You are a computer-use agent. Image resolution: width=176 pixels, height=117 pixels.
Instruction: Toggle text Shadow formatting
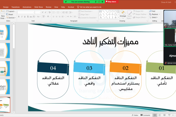28,17
